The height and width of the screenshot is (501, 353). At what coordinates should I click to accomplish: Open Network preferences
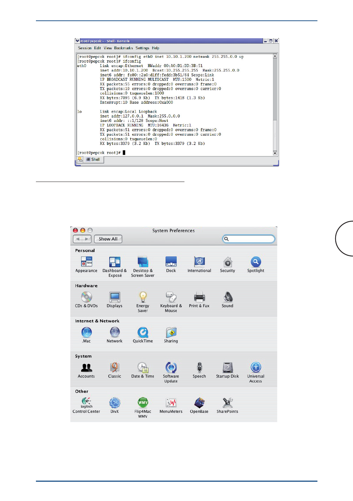114,335
